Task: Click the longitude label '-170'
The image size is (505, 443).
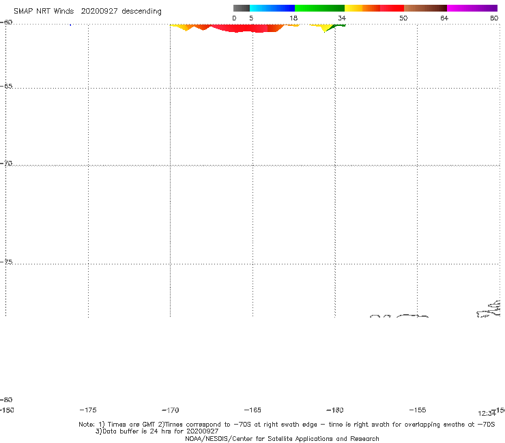Action: [171, 410]
